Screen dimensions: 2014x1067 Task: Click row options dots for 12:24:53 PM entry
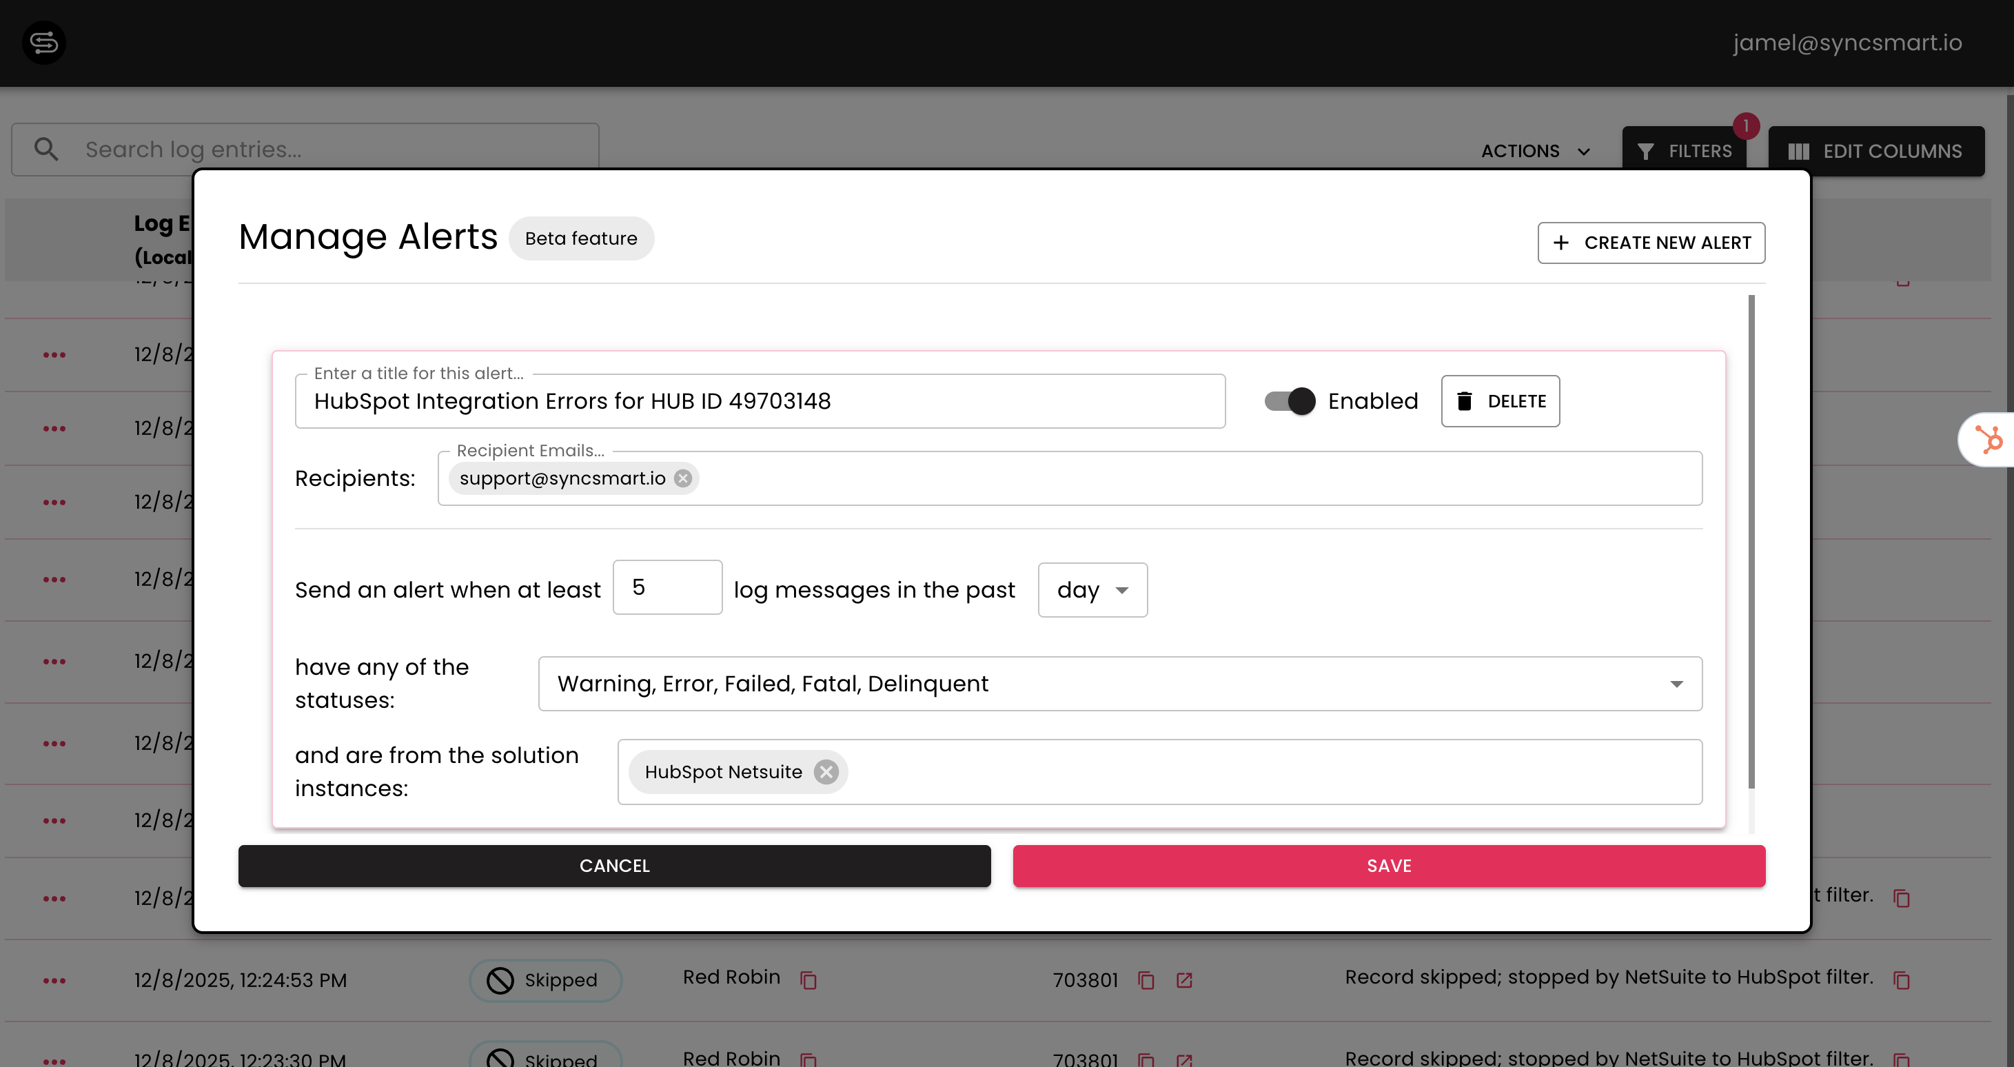pos(54,980)
